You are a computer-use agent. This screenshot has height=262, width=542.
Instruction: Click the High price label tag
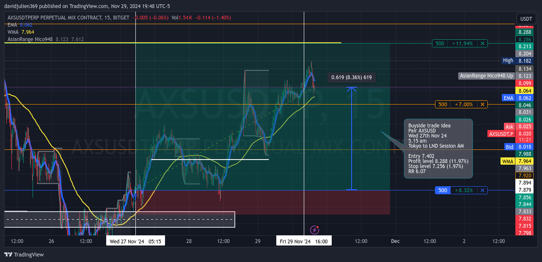(508, 61)
